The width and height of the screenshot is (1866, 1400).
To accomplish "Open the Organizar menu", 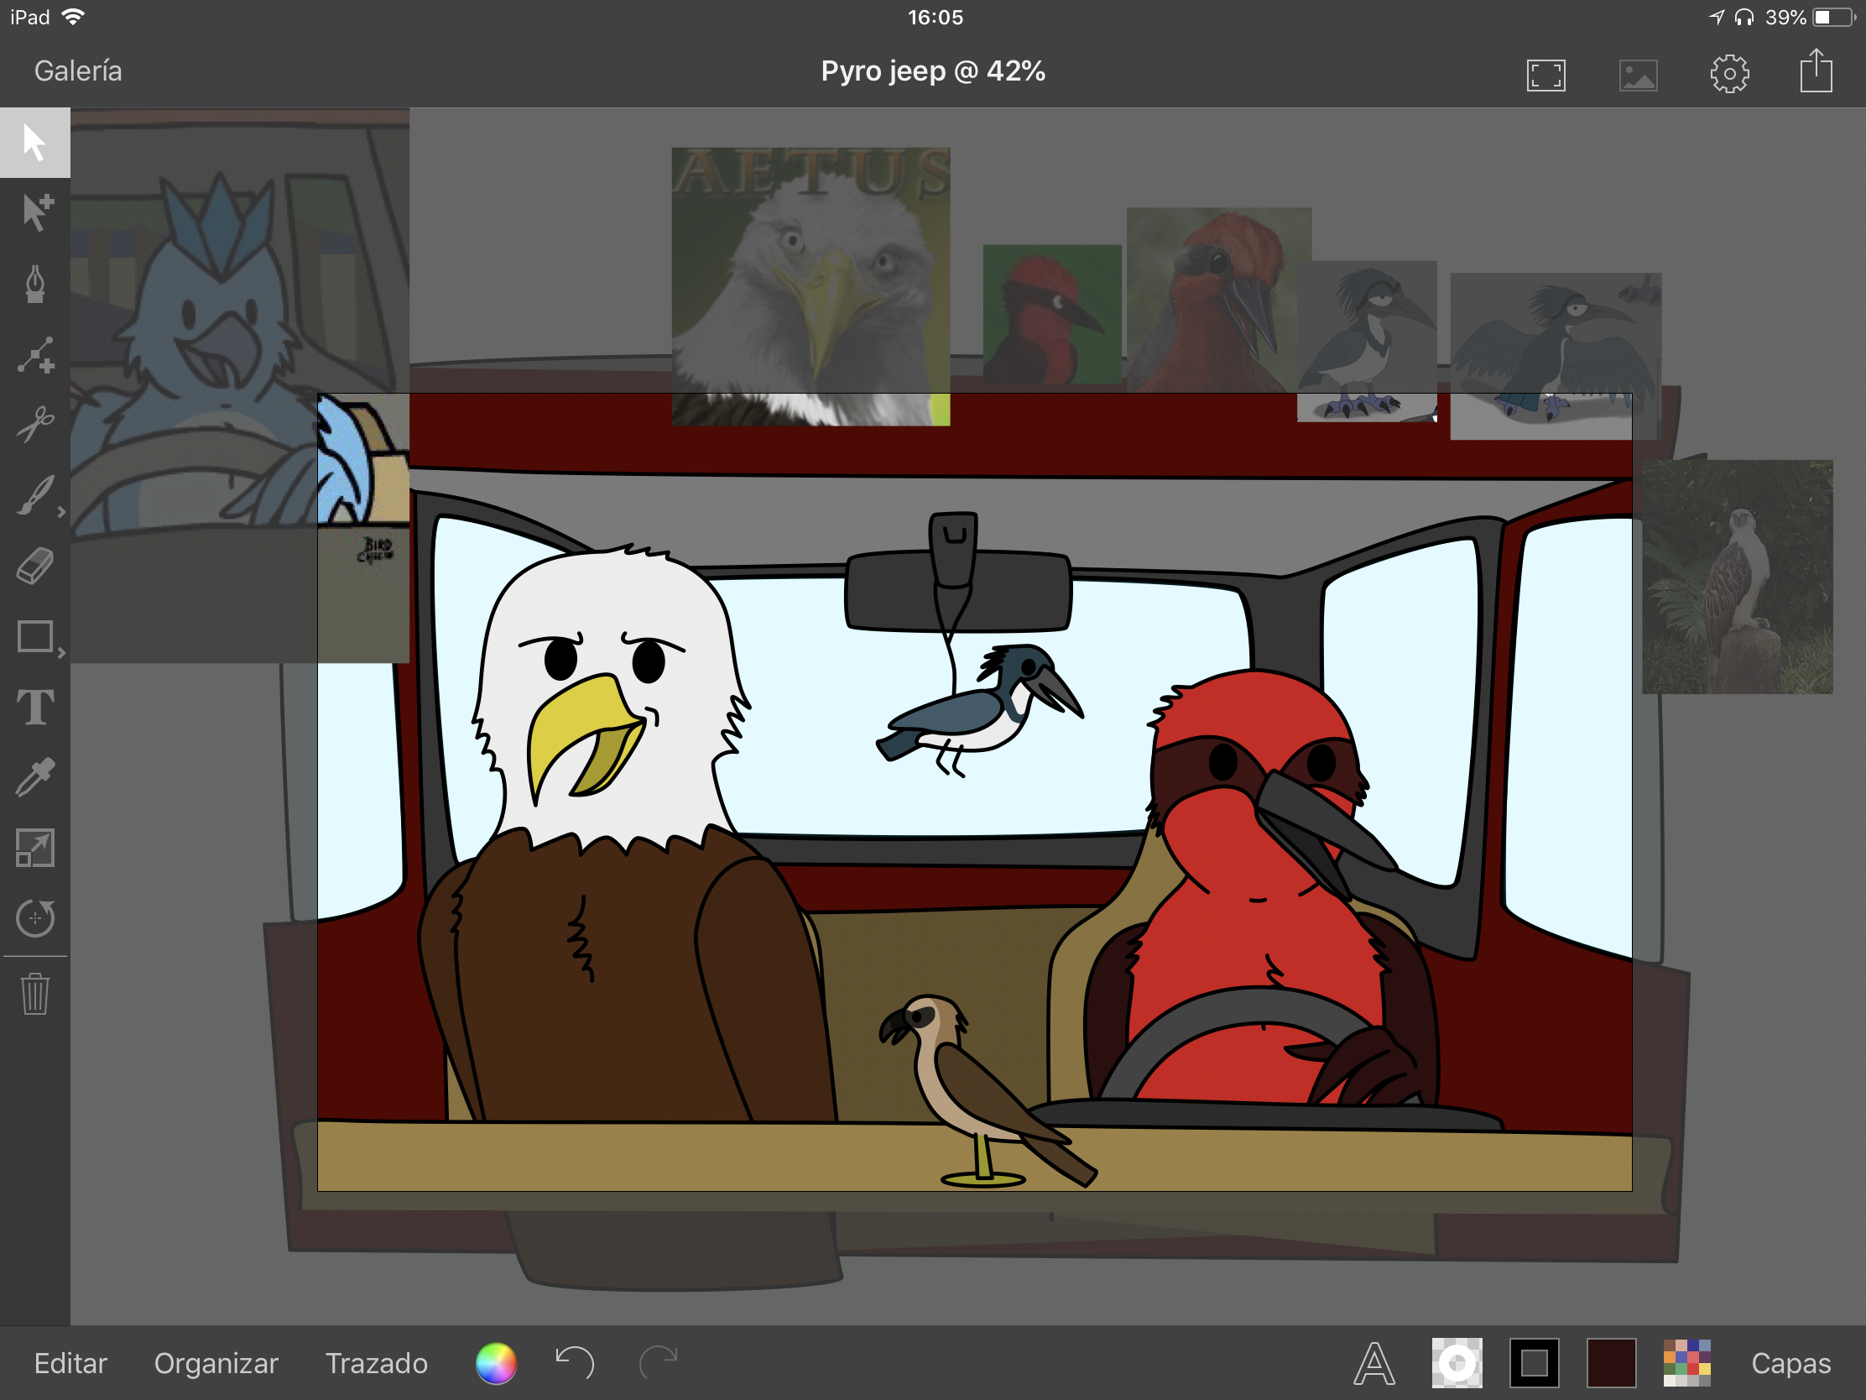I will click(x=216, y=1364).
